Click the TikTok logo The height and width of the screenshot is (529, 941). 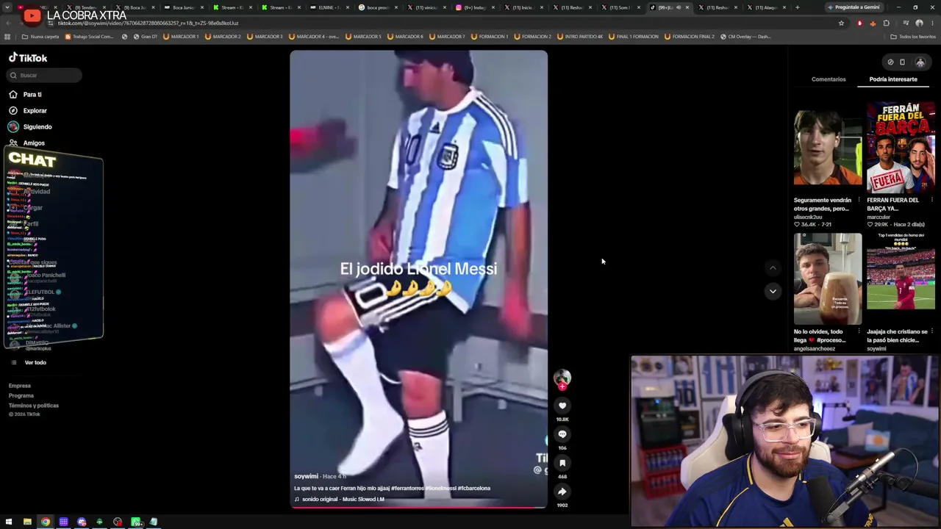[28, 57]
